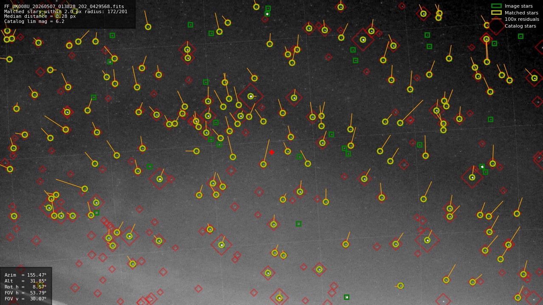Click the Catalog lim mag line
This screenshot has height=305, width=543.
[x=34, y=22]
